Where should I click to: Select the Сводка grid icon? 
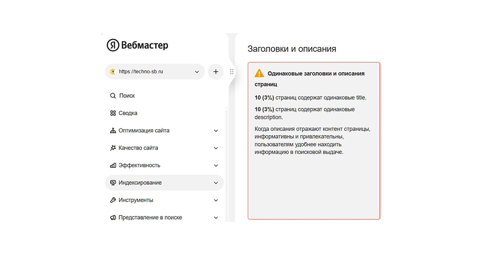tap(113, 113)
